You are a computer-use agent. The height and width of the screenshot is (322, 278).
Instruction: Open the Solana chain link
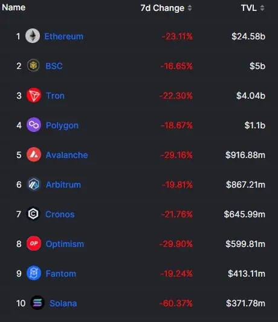[x=63, y=303]
